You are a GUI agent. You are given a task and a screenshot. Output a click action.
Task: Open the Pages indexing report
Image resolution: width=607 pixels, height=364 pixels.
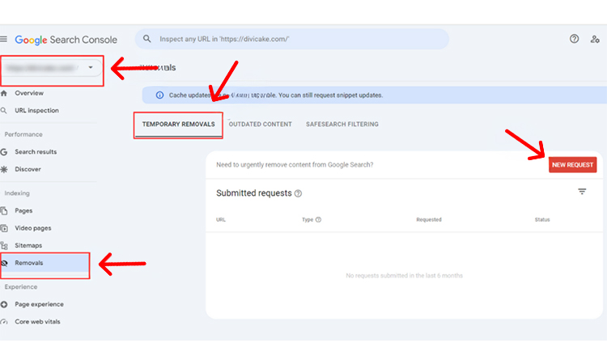tap(23, 211)
